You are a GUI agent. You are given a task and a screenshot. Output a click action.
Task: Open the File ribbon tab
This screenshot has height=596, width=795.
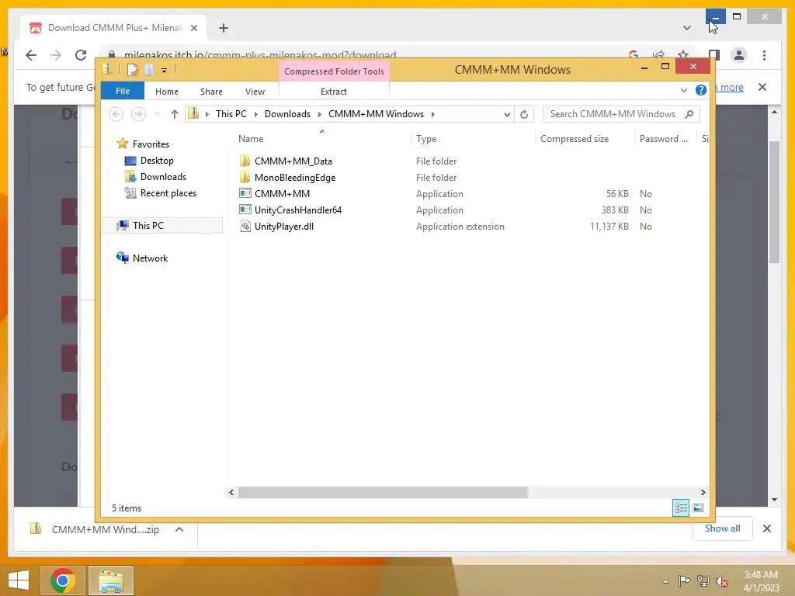(x=123, y=92)
